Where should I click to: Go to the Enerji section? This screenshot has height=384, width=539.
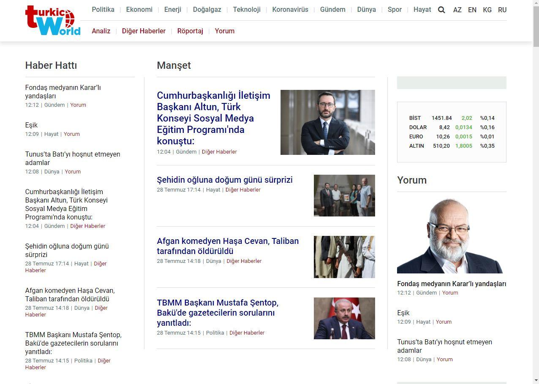coord(173,9)
